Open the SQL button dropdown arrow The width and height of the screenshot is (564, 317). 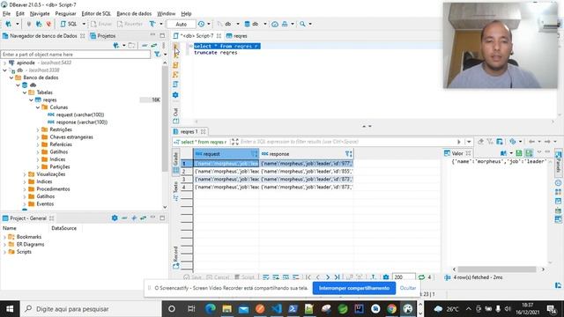click(x=84, y=24)
